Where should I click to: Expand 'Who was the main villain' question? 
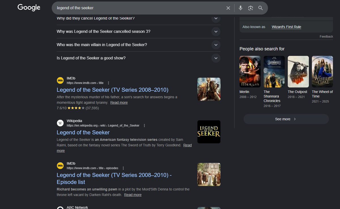coord(139,45)
